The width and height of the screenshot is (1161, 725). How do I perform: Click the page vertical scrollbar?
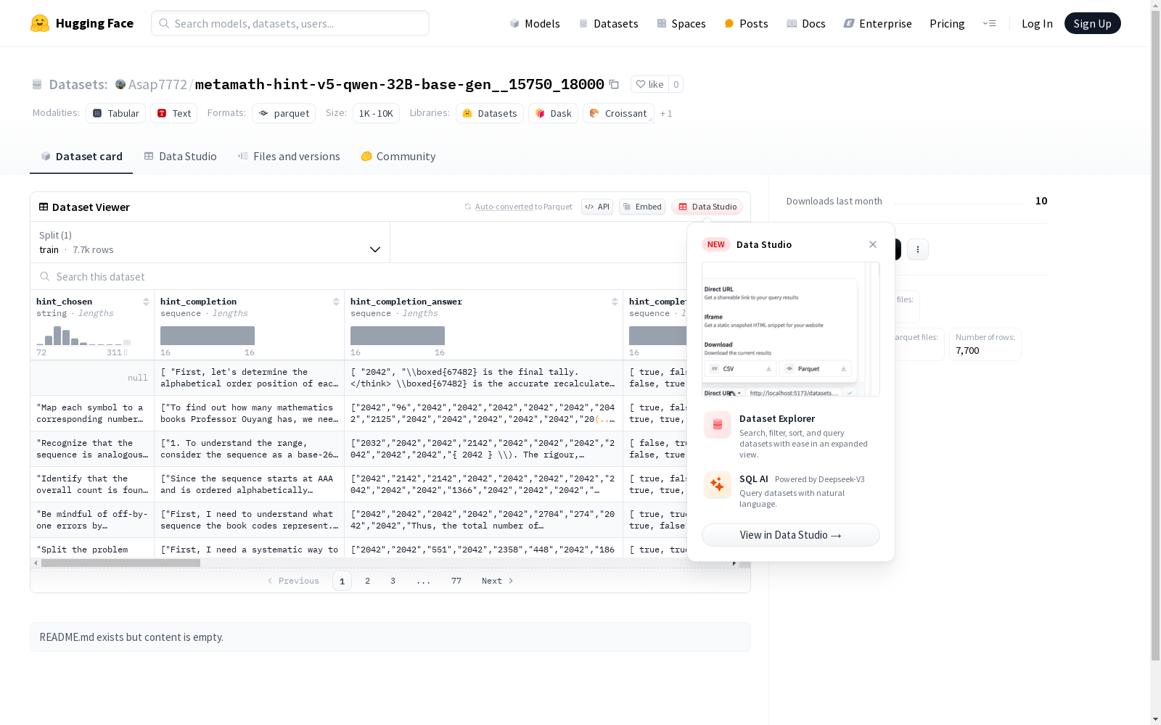coord(1155,334)
